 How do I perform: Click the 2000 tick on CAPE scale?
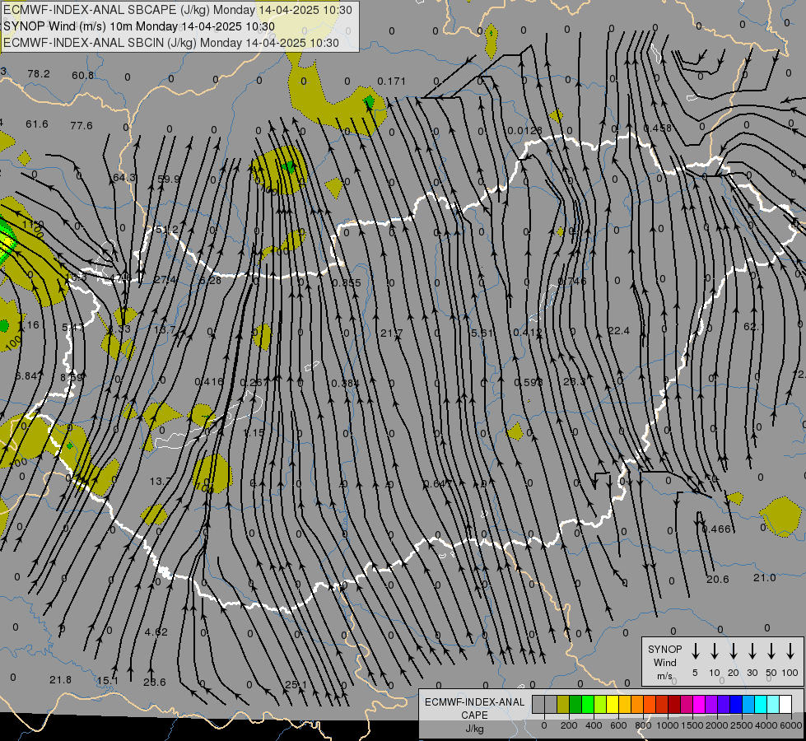(x=716, y=725)
